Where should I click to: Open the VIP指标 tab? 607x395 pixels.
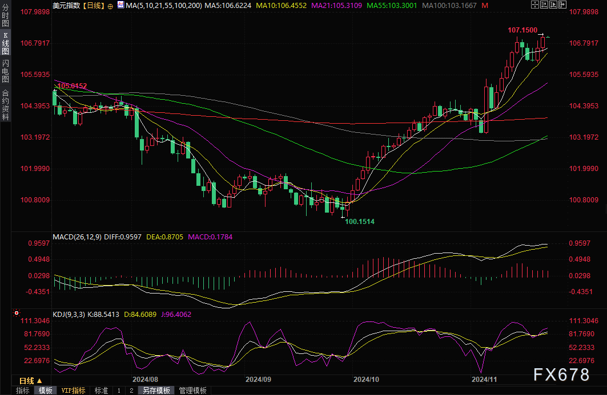pyautogui.click(x=74, y=390)
